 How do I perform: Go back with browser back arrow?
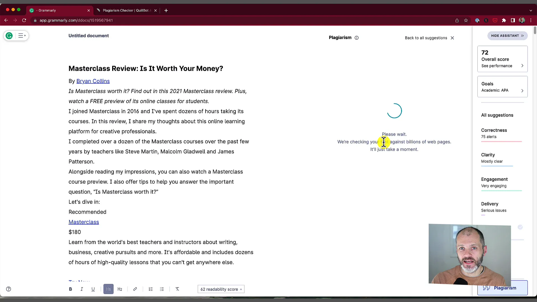(6, 20)
